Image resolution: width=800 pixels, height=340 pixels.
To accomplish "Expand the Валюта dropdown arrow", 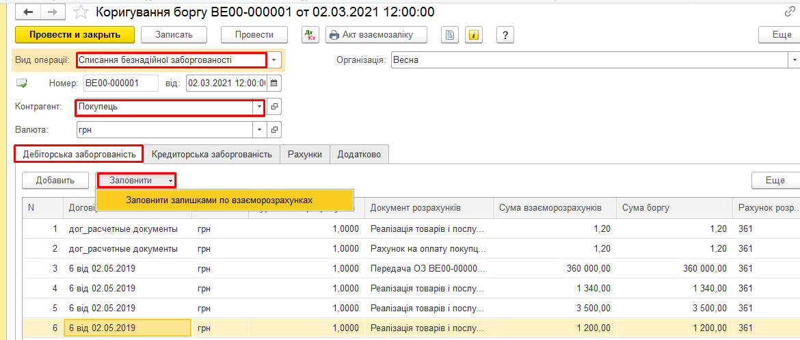I will (x=259, y=130).
